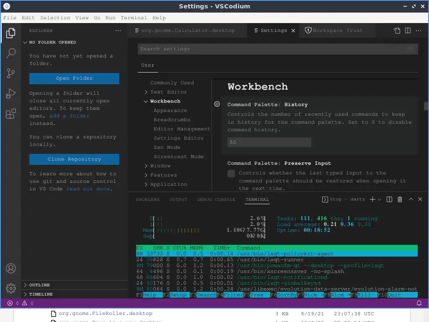Open gear menu for Command Palette History
The height and width of the screenshot is (322, 429).
[217, 104]
